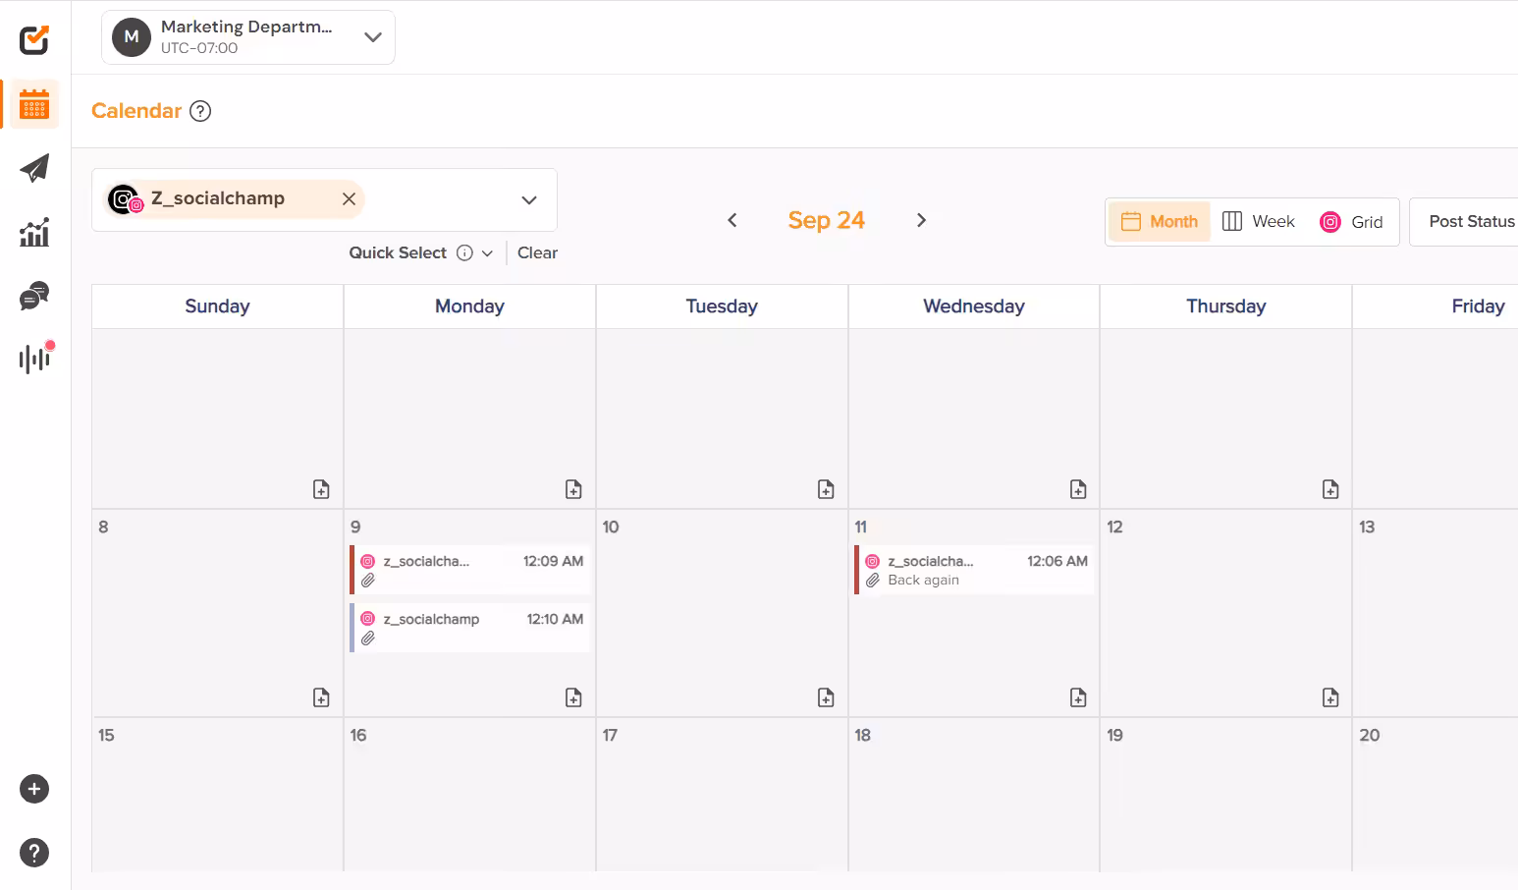Click the date number 19
Viewport: 1518px width, 890px height.
tap(1114, 735)
